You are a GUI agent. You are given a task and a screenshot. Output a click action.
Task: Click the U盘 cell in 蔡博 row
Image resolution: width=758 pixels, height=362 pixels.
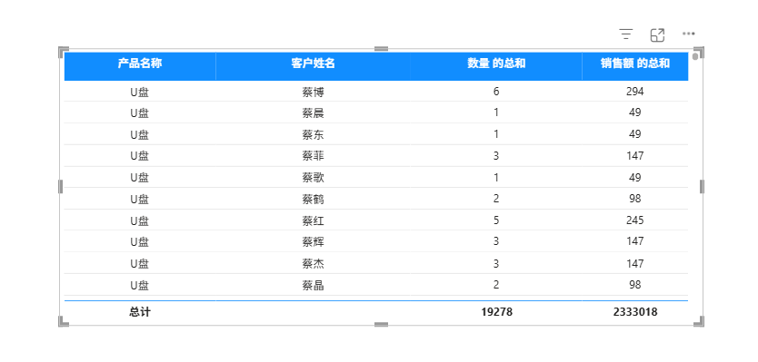pyautogui.click(x=140, y=92)
